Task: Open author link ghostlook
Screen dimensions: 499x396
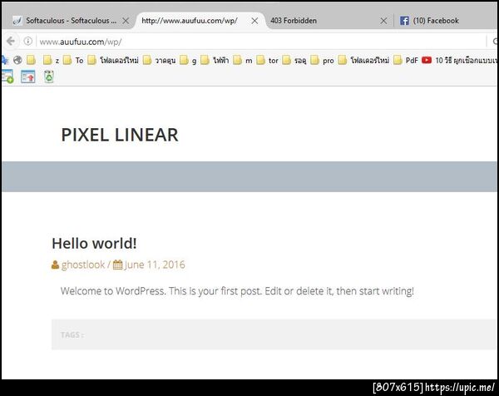Action: click(x=82, y=265)
